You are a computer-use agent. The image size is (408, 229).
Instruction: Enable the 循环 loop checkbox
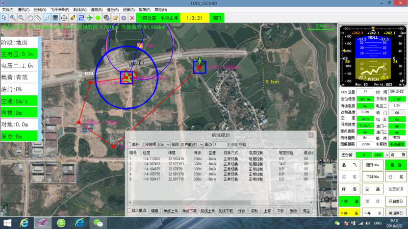pos(129,144)
